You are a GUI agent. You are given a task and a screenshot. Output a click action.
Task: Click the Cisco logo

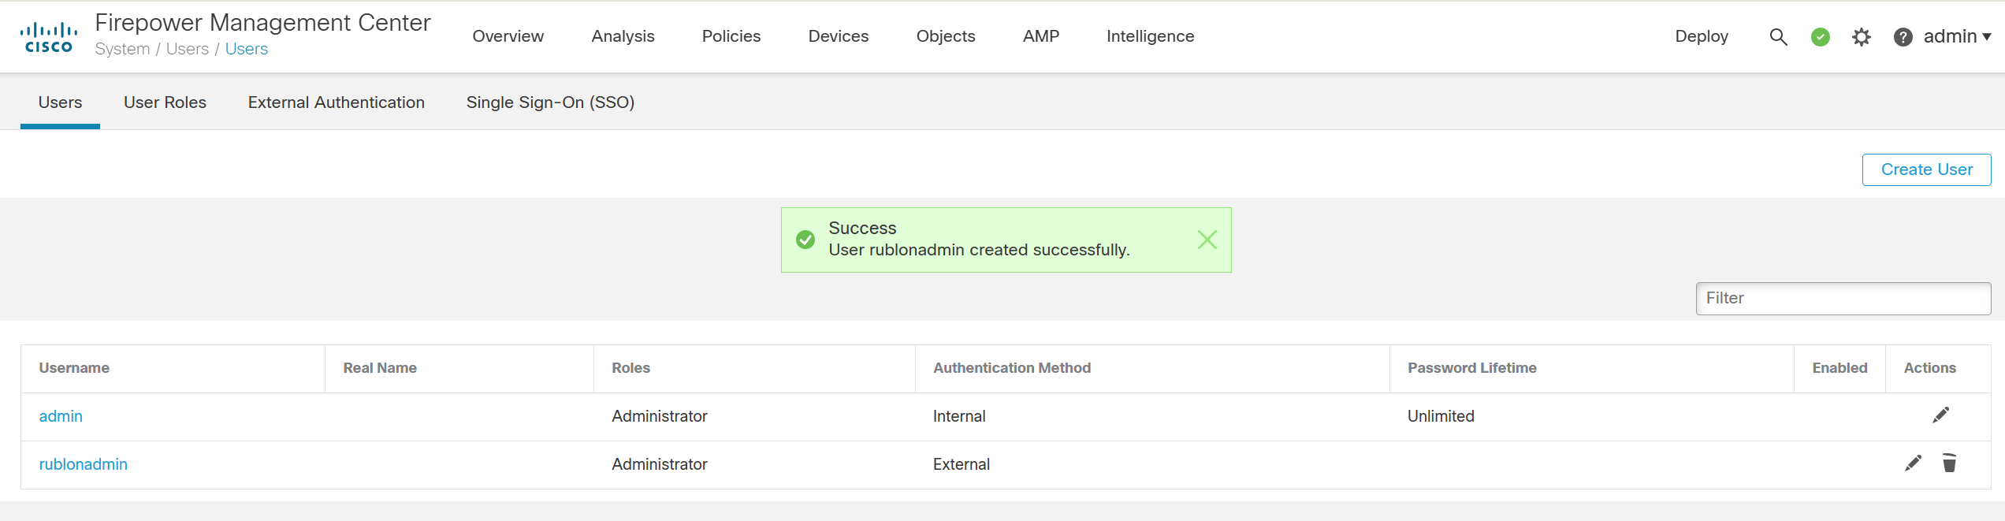tap(49, 37)
